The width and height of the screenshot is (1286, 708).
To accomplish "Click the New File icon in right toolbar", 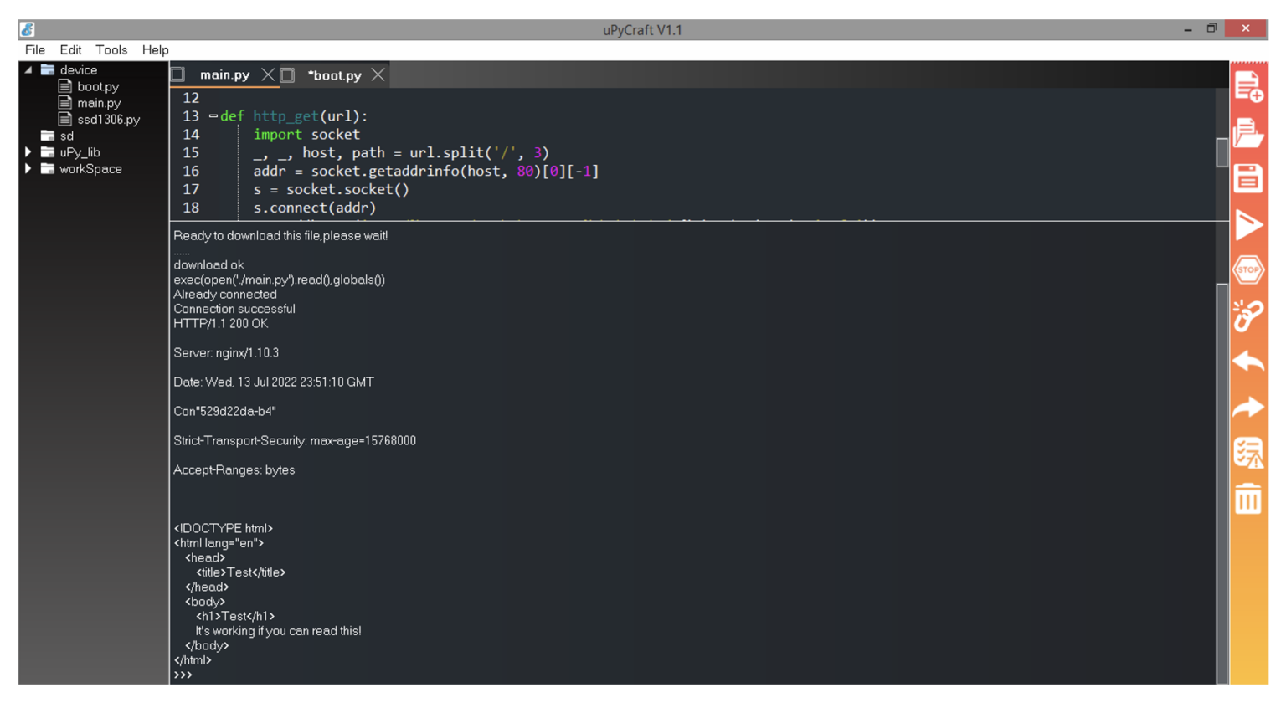I will [x=1247, y=87].
